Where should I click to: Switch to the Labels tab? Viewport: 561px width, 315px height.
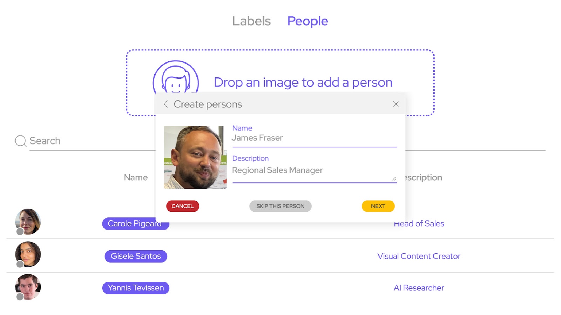click(251, 21)
